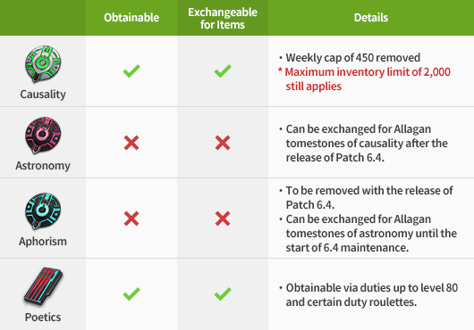Click Astronomy's Obtainable red cross
Screen dimensions: 474x330
[x=131, y=143]
